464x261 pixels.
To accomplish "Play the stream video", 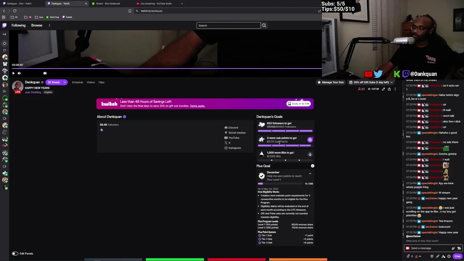I will 13,73.
